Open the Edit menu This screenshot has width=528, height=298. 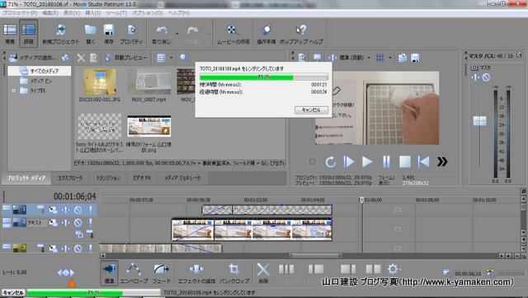[50, 13]
